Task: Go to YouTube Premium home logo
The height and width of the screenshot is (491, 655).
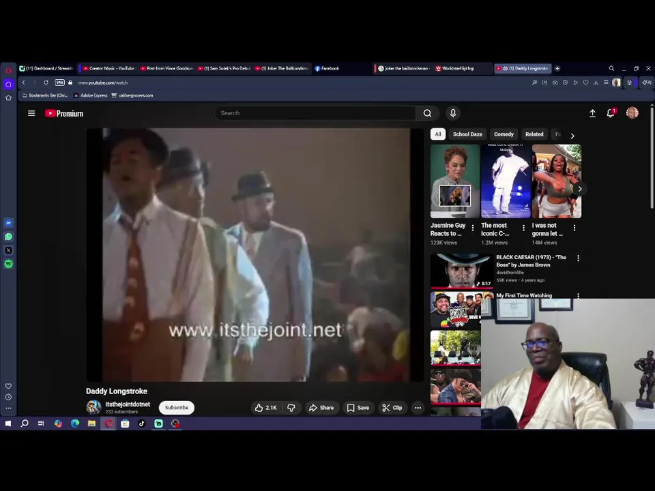Action: (x=64, y=114)
